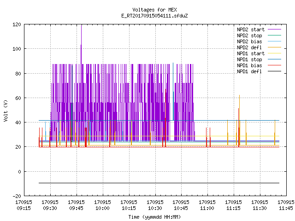
Task: Click x-axis tick label 10:00
Action: pos(102,208)
